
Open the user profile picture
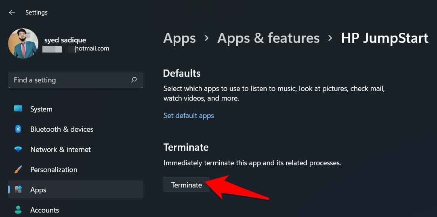(23, 43)
